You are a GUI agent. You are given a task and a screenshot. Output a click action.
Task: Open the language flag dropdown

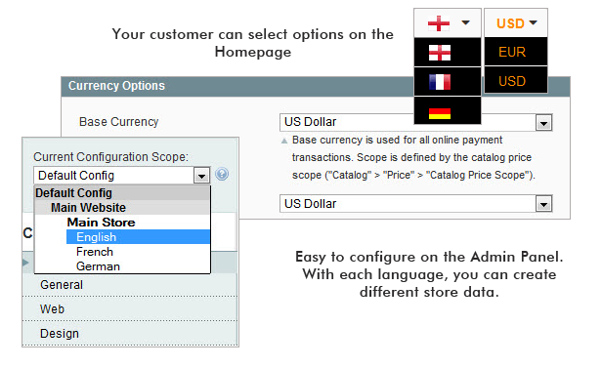point(448,23)
